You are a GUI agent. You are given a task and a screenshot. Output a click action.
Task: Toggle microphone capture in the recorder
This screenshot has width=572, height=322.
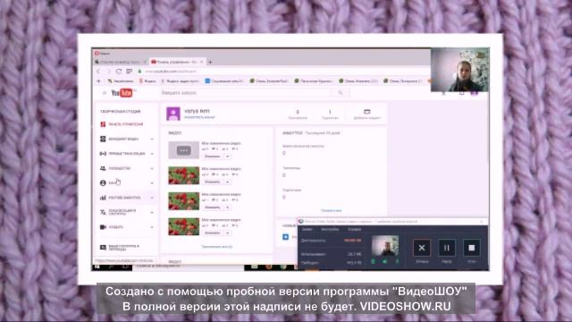click(x=397, y=261)
